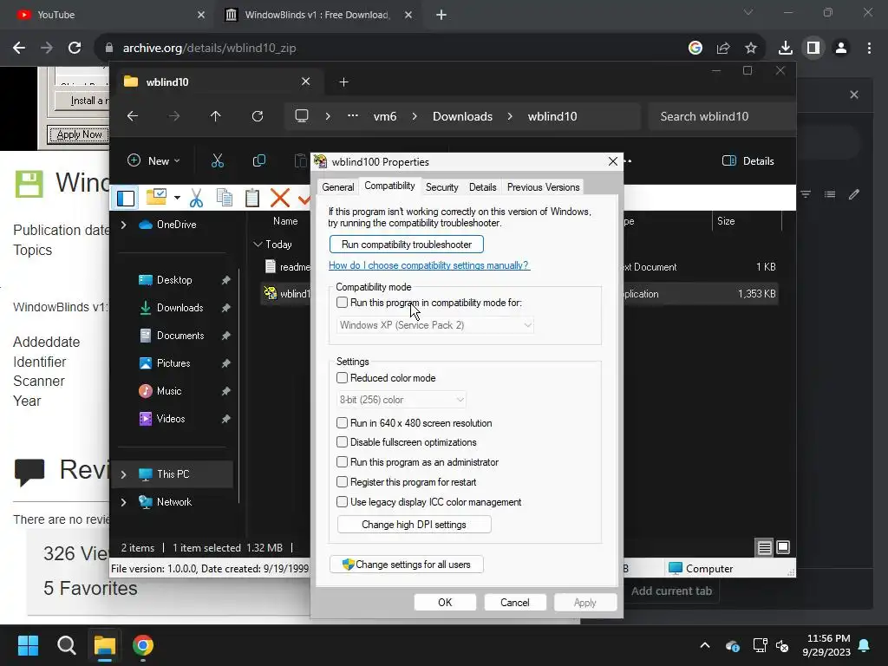Switch to the list details view icon
Viewport: 888px width, 666px height.
(764, 547)
